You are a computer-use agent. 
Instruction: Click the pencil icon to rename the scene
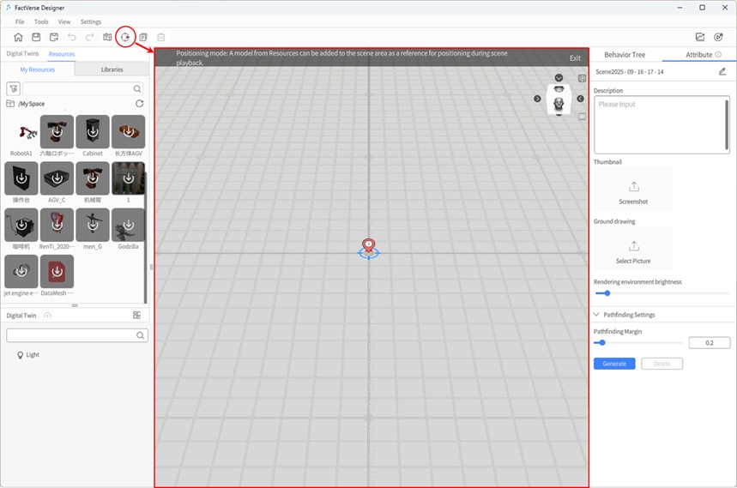(x=722, y=72)
